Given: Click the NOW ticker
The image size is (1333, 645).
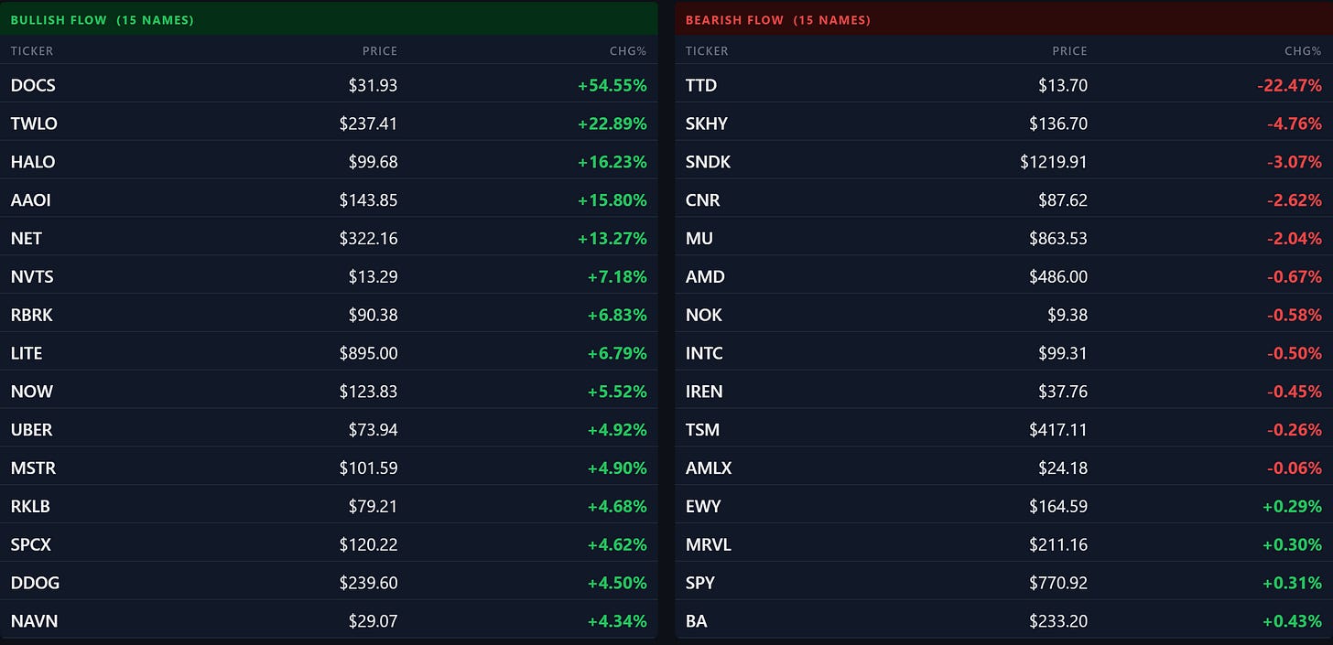Looking at the screenshot, I should (32, 392).
